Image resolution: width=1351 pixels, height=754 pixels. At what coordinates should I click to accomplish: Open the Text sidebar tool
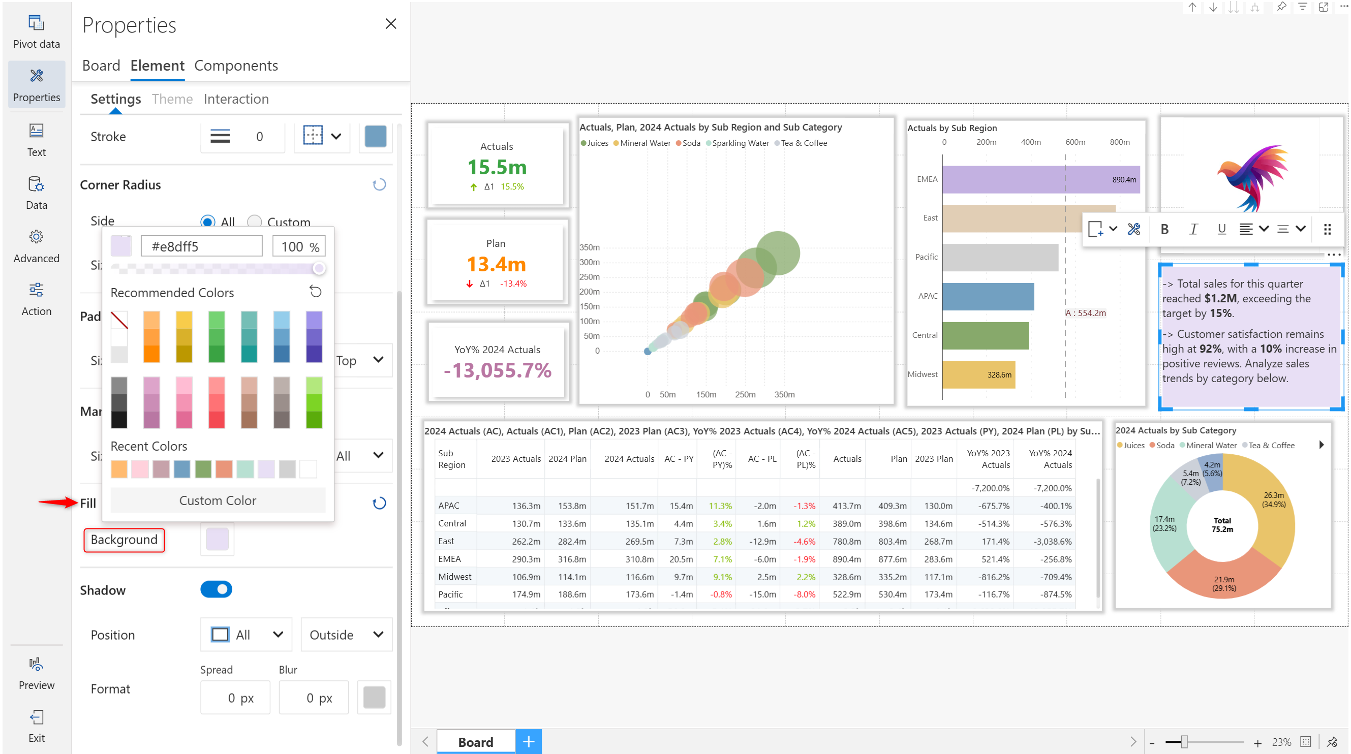(36, 140)
